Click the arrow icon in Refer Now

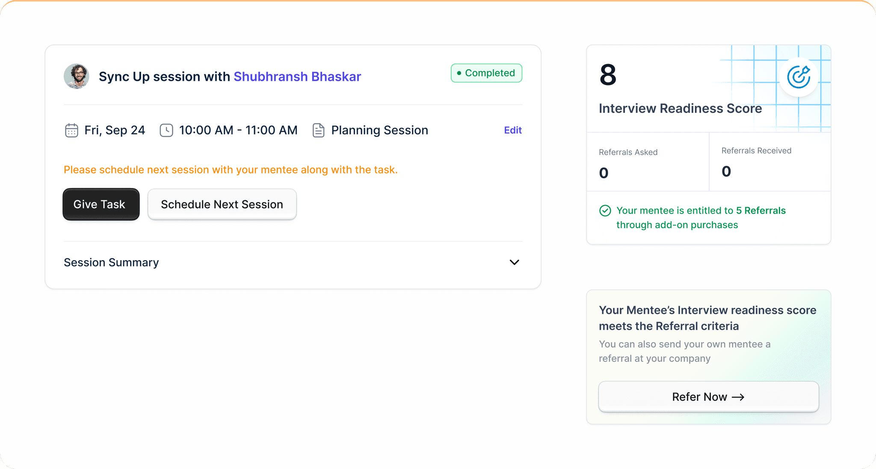click(x=738, y=397)
